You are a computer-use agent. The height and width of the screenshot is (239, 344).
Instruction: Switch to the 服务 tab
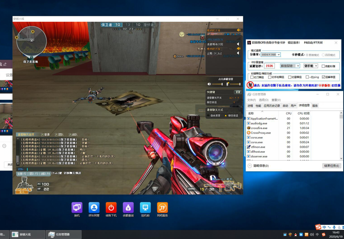315,106
